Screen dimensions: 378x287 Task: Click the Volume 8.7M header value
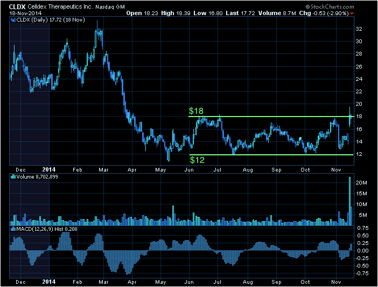277,13
